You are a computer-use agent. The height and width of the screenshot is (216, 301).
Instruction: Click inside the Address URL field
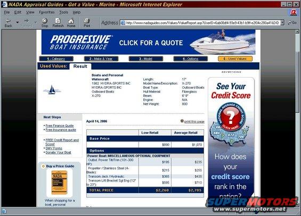pos(202,23)
